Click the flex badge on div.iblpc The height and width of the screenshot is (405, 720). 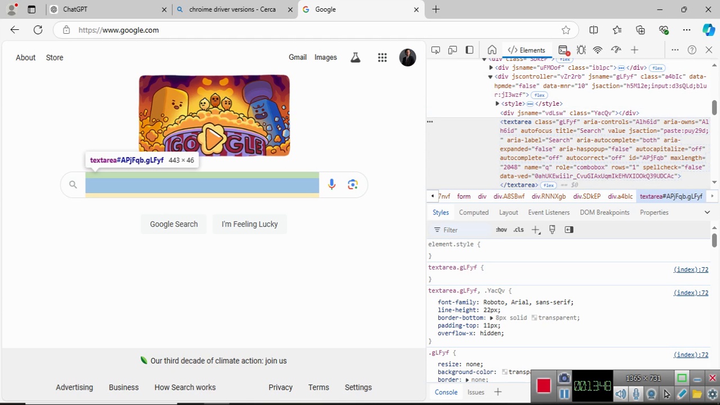(658, 68)
